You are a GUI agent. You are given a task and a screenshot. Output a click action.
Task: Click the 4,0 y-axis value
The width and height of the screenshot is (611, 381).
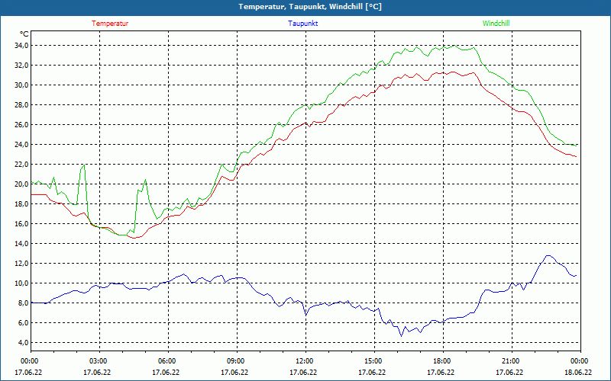(23, 343)
